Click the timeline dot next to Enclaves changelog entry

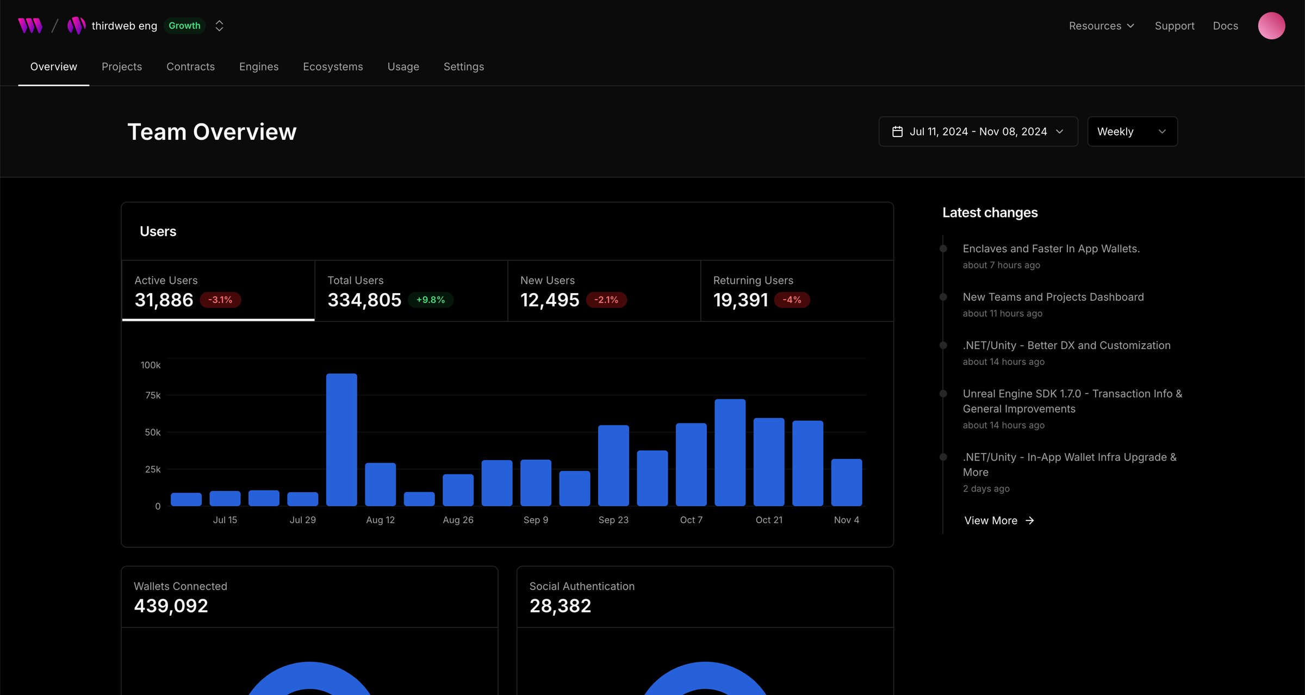pyautogui.click(x=943, y=249)
